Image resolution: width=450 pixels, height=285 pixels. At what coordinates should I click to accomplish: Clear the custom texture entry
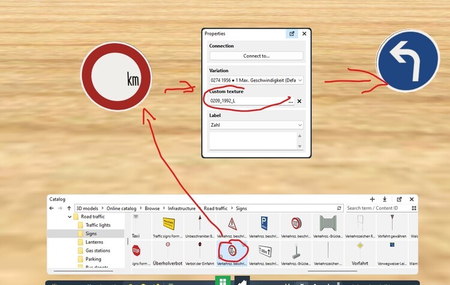[x=299, y=101]
